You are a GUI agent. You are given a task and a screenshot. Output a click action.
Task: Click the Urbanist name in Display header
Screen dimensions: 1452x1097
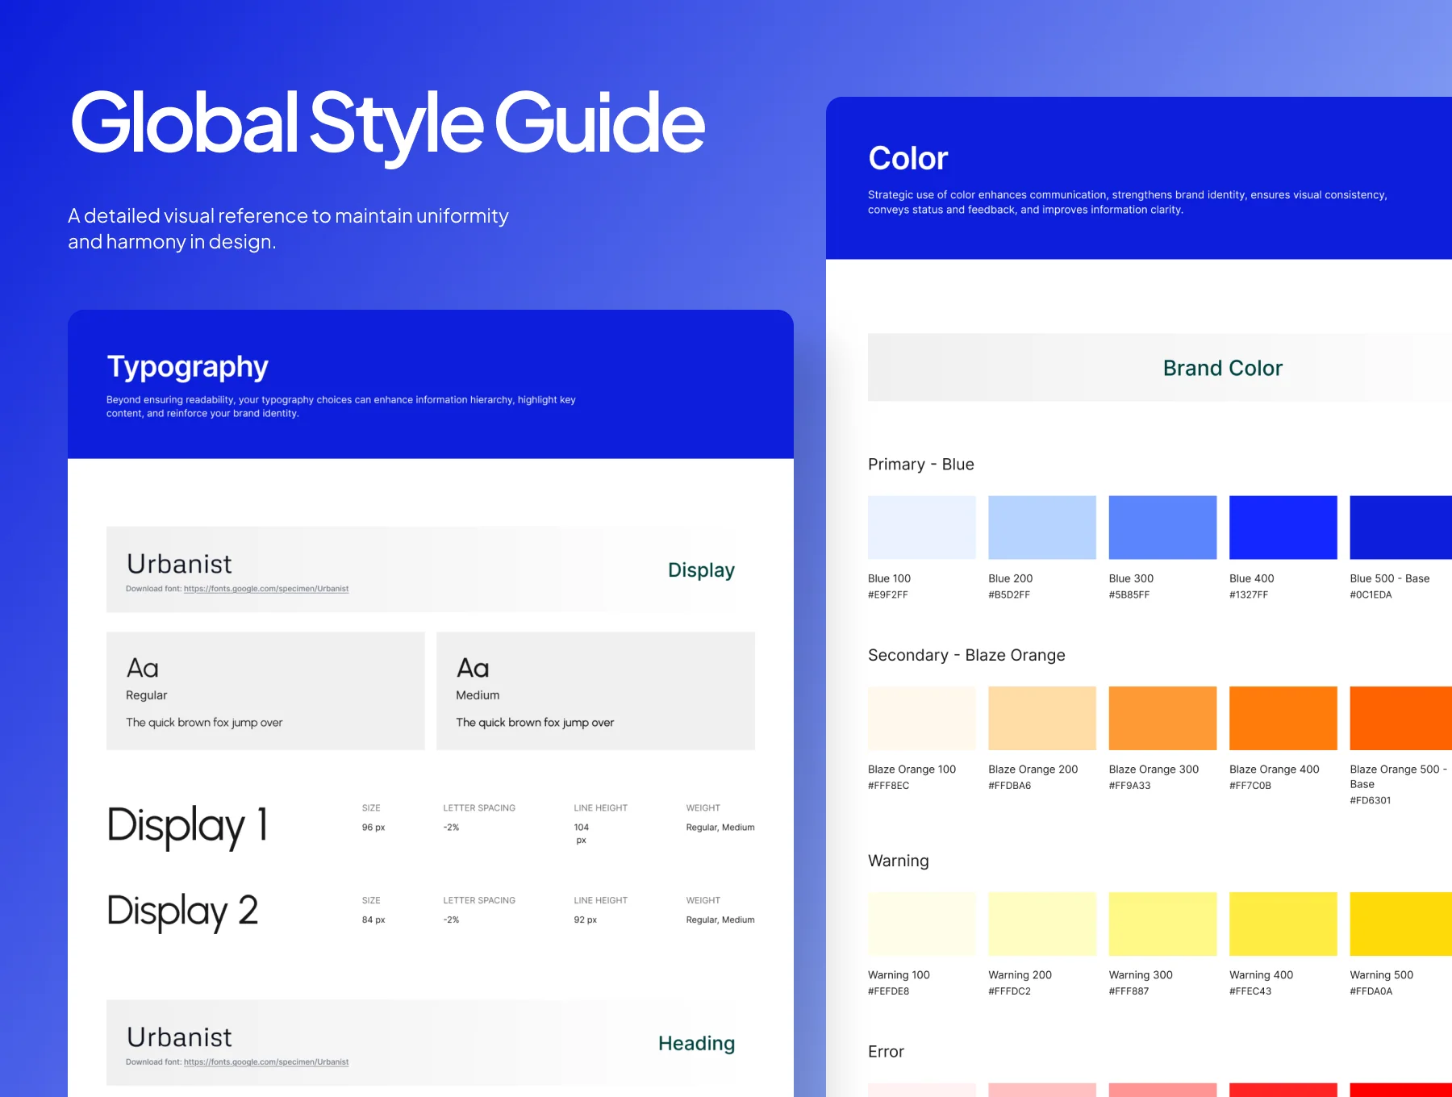pyautogui.click(x=179, y=564)
